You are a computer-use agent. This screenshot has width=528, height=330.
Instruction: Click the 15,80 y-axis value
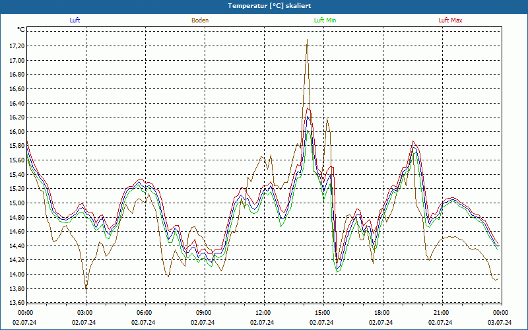tap(17, 146)
